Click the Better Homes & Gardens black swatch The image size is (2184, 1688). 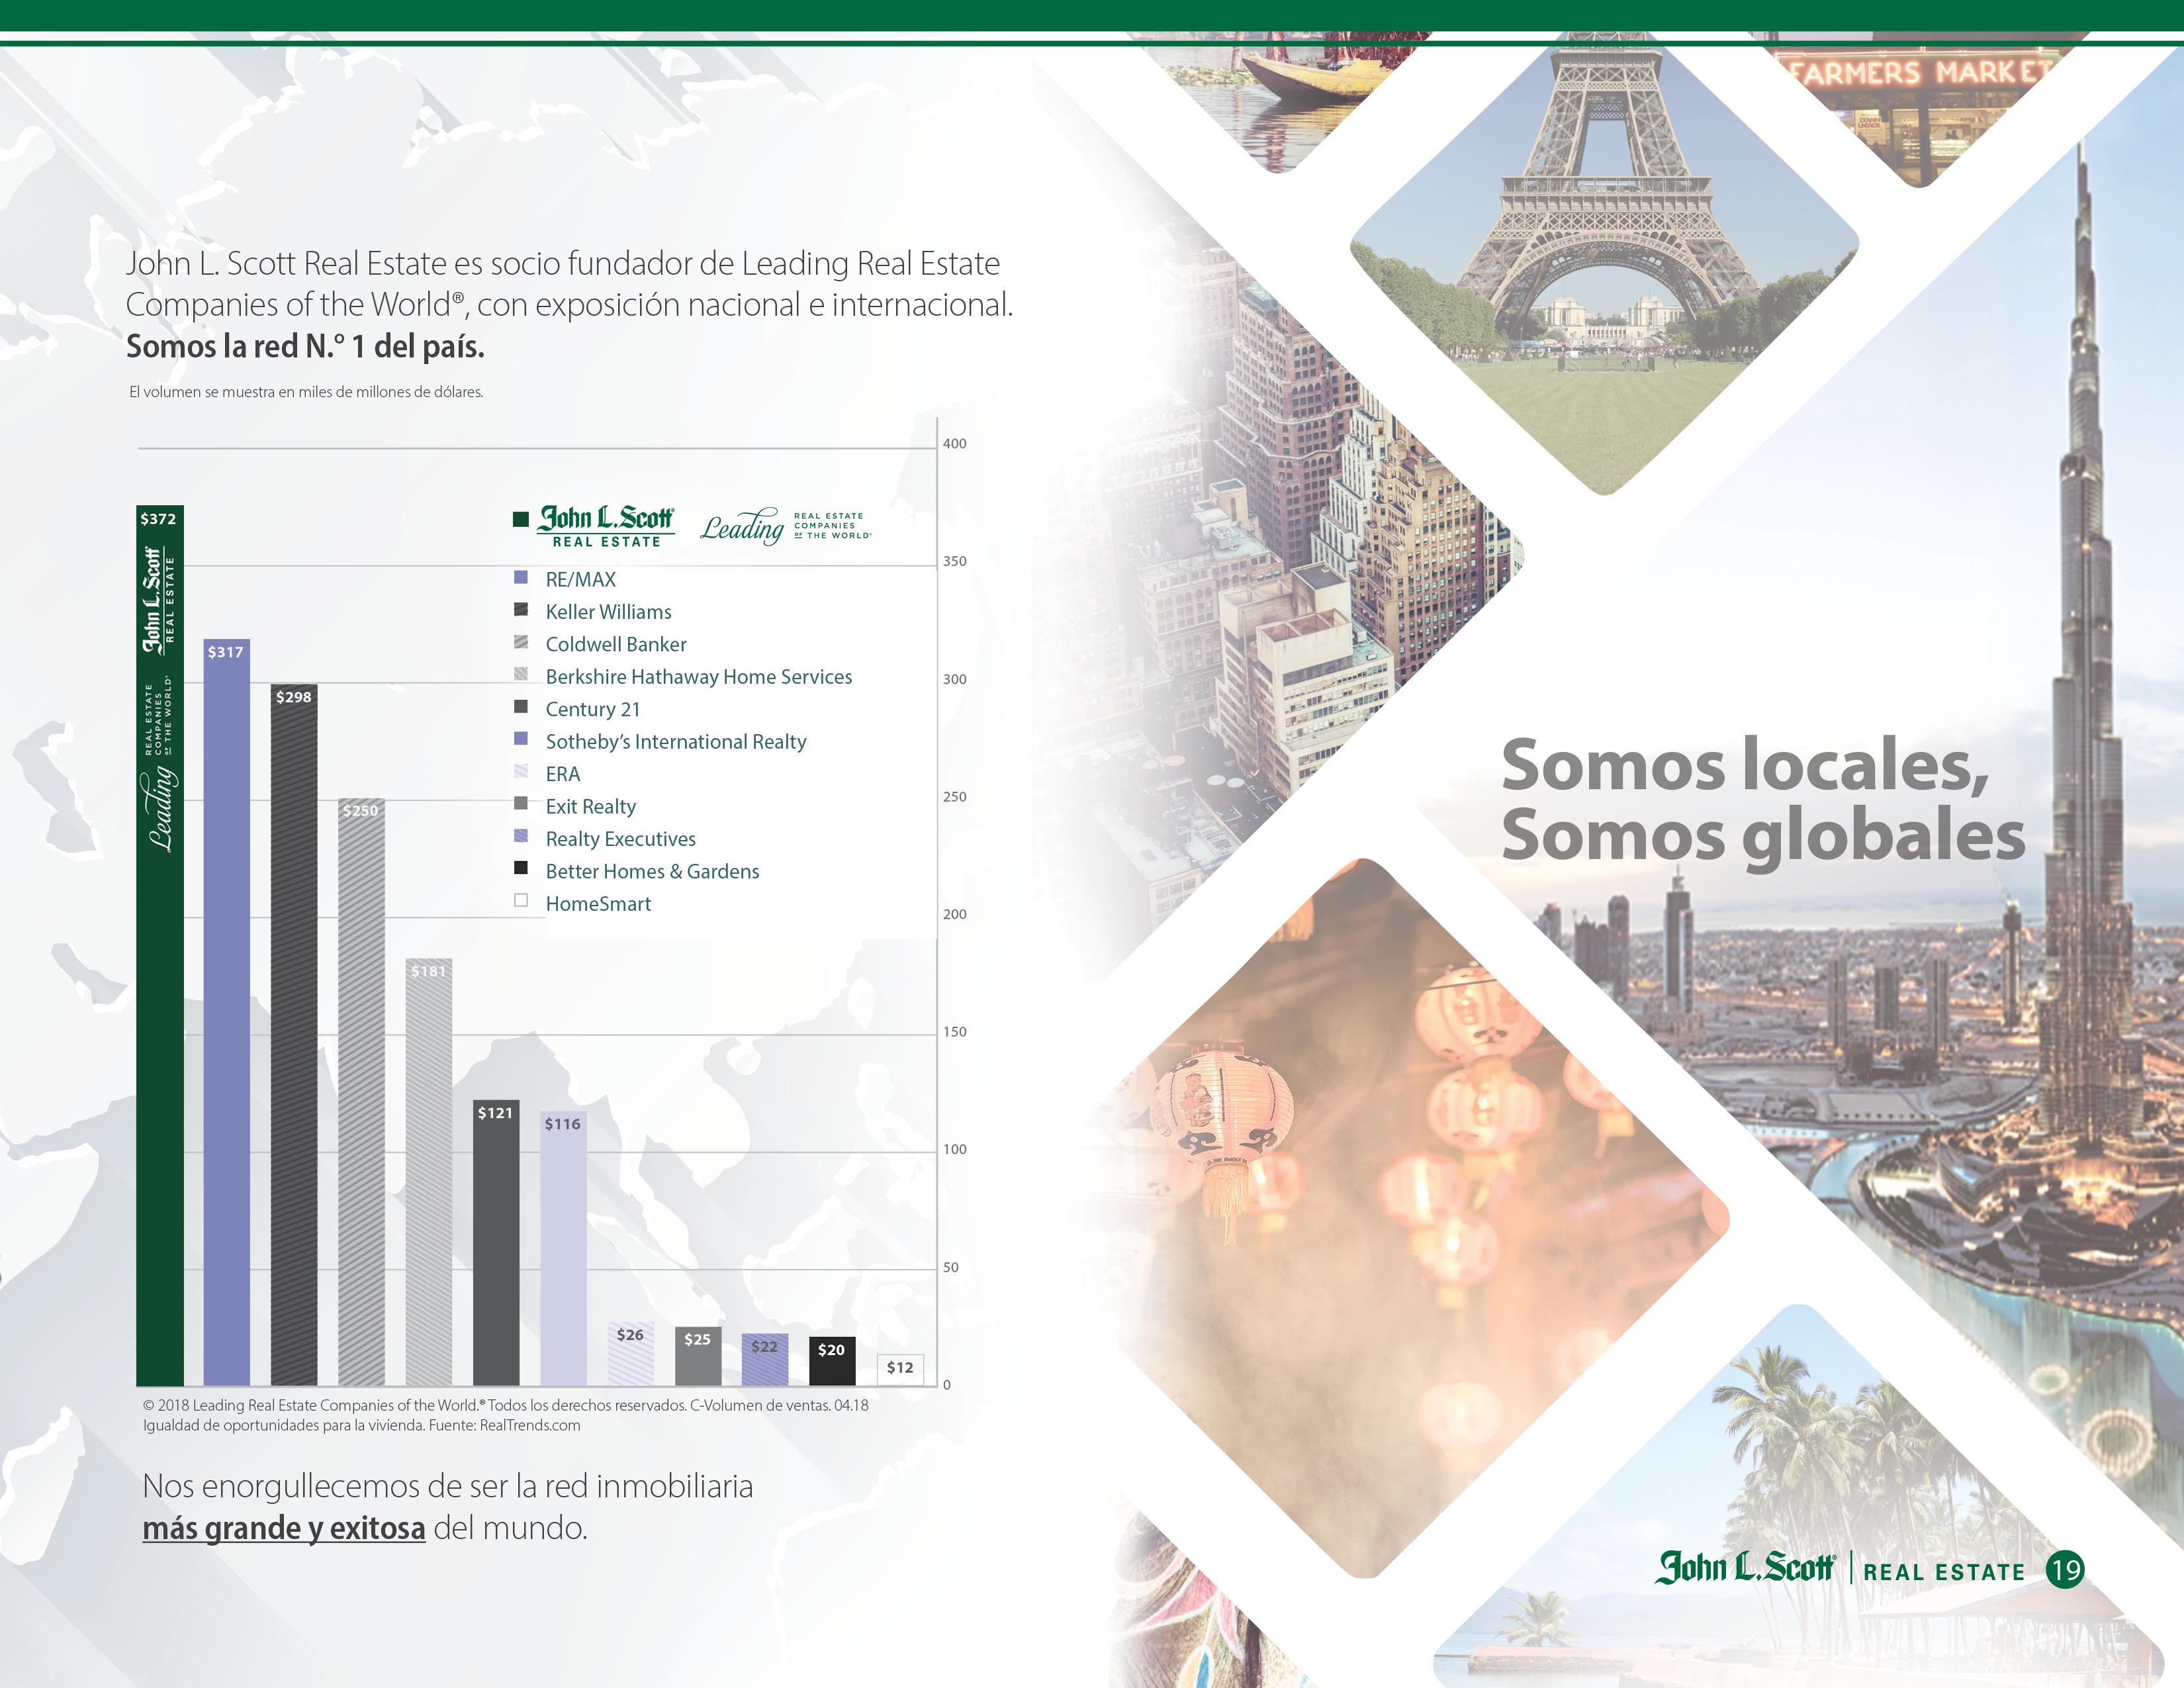click(x=520, y=868)
